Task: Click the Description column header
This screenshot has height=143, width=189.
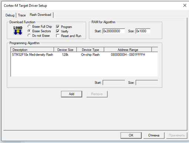Action: tap(32, 50)
